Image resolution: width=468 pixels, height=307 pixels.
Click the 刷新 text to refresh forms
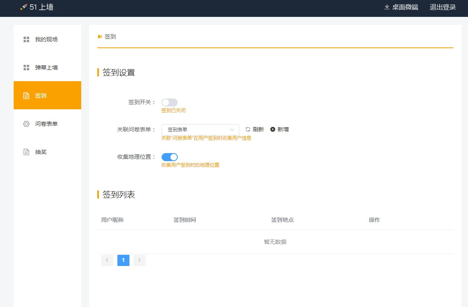click(258, 129)
